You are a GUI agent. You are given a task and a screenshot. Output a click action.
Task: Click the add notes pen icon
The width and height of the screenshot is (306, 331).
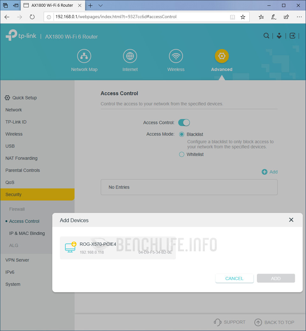click(273, 17)
